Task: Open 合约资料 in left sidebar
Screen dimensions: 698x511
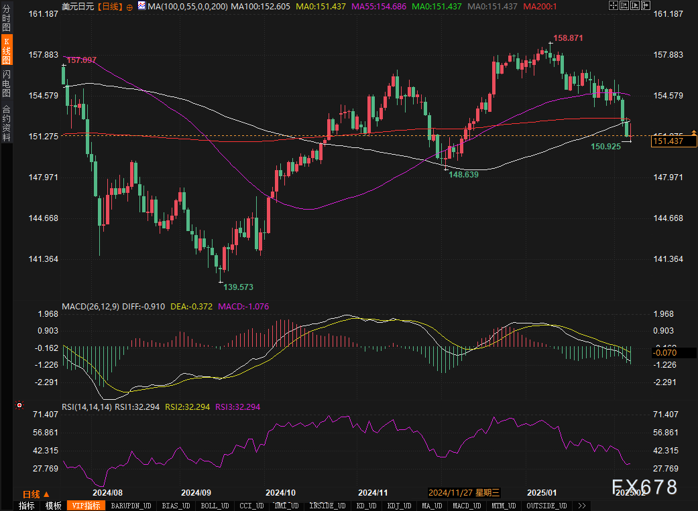Action: tap(6, 123)
